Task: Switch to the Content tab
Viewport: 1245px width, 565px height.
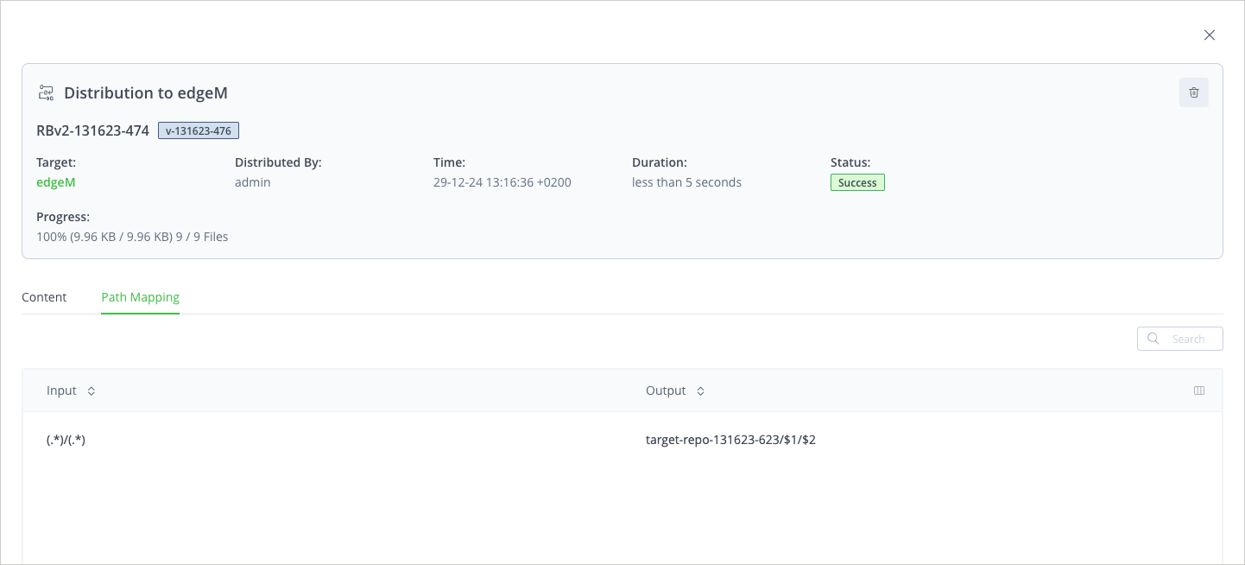Action: tap(44, 296)
